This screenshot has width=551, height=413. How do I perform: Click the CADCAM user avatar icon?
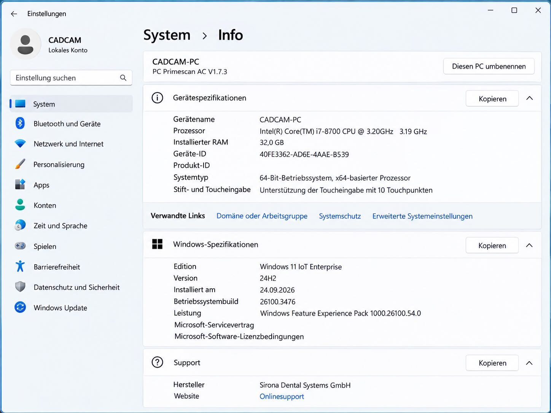pos(25,44)
